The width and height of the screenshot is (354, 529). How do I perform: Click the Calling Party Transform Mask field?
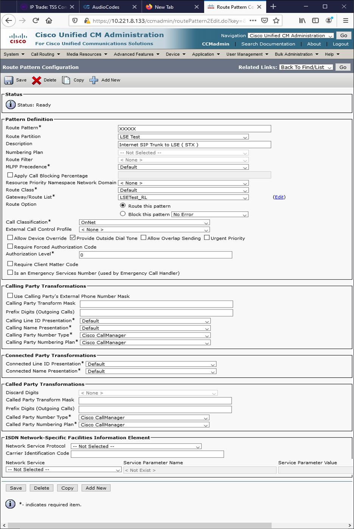(157, 304)
